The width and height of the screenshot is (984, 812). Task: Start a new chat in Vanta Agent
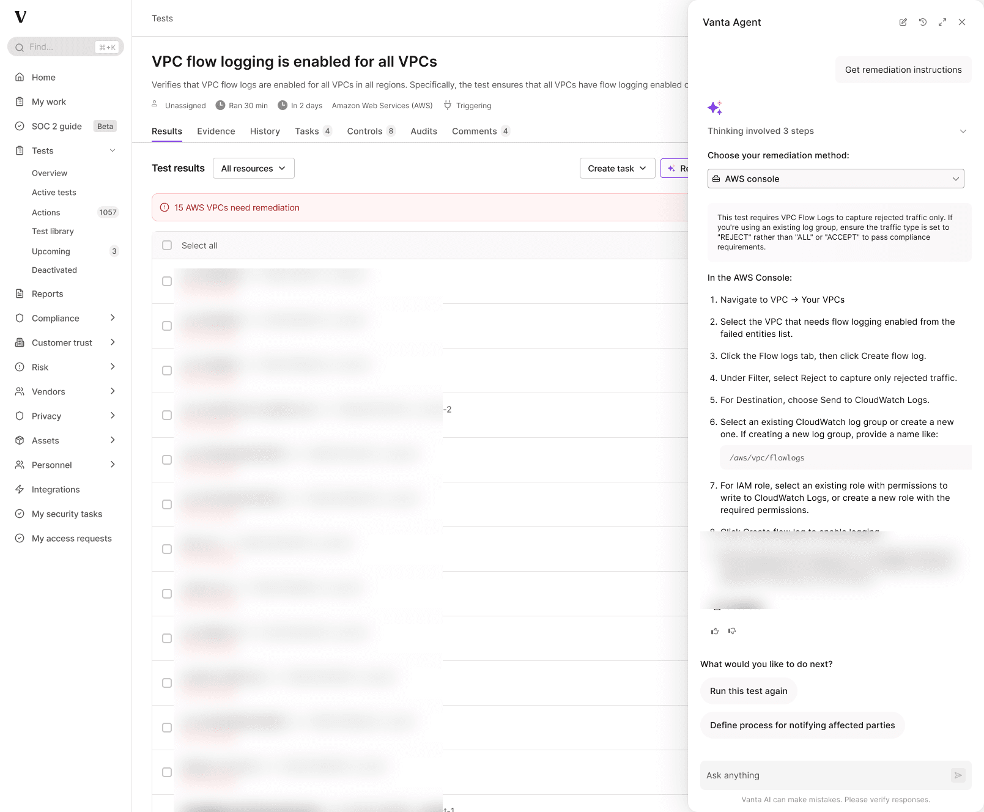903,22
